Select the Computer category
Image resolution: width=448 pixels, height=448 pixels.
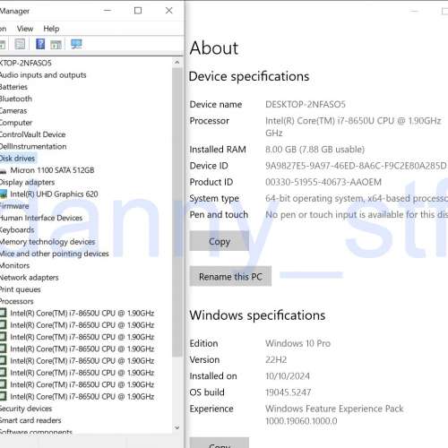(16, 123)
